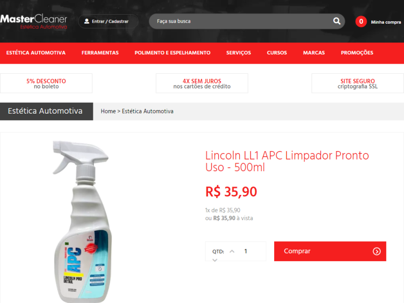Click Home breadcrumb link

tap(108, 111)
